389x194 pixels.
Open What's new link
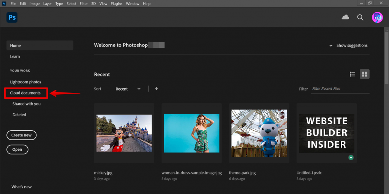(22, 187)
